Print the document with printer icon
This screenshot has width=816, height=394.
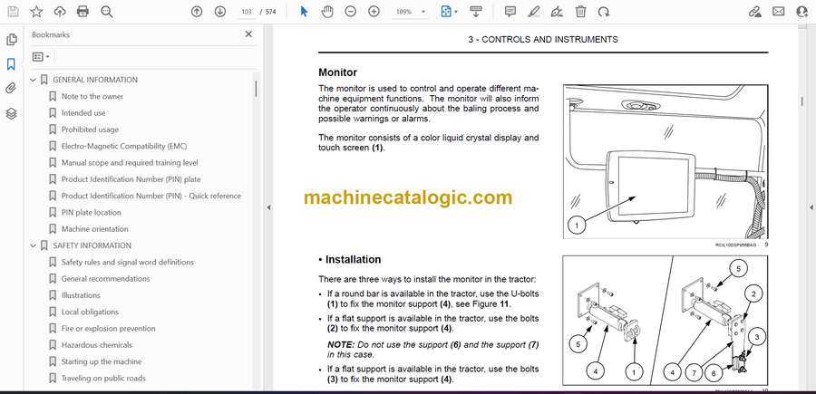click(x=83, y=12)
